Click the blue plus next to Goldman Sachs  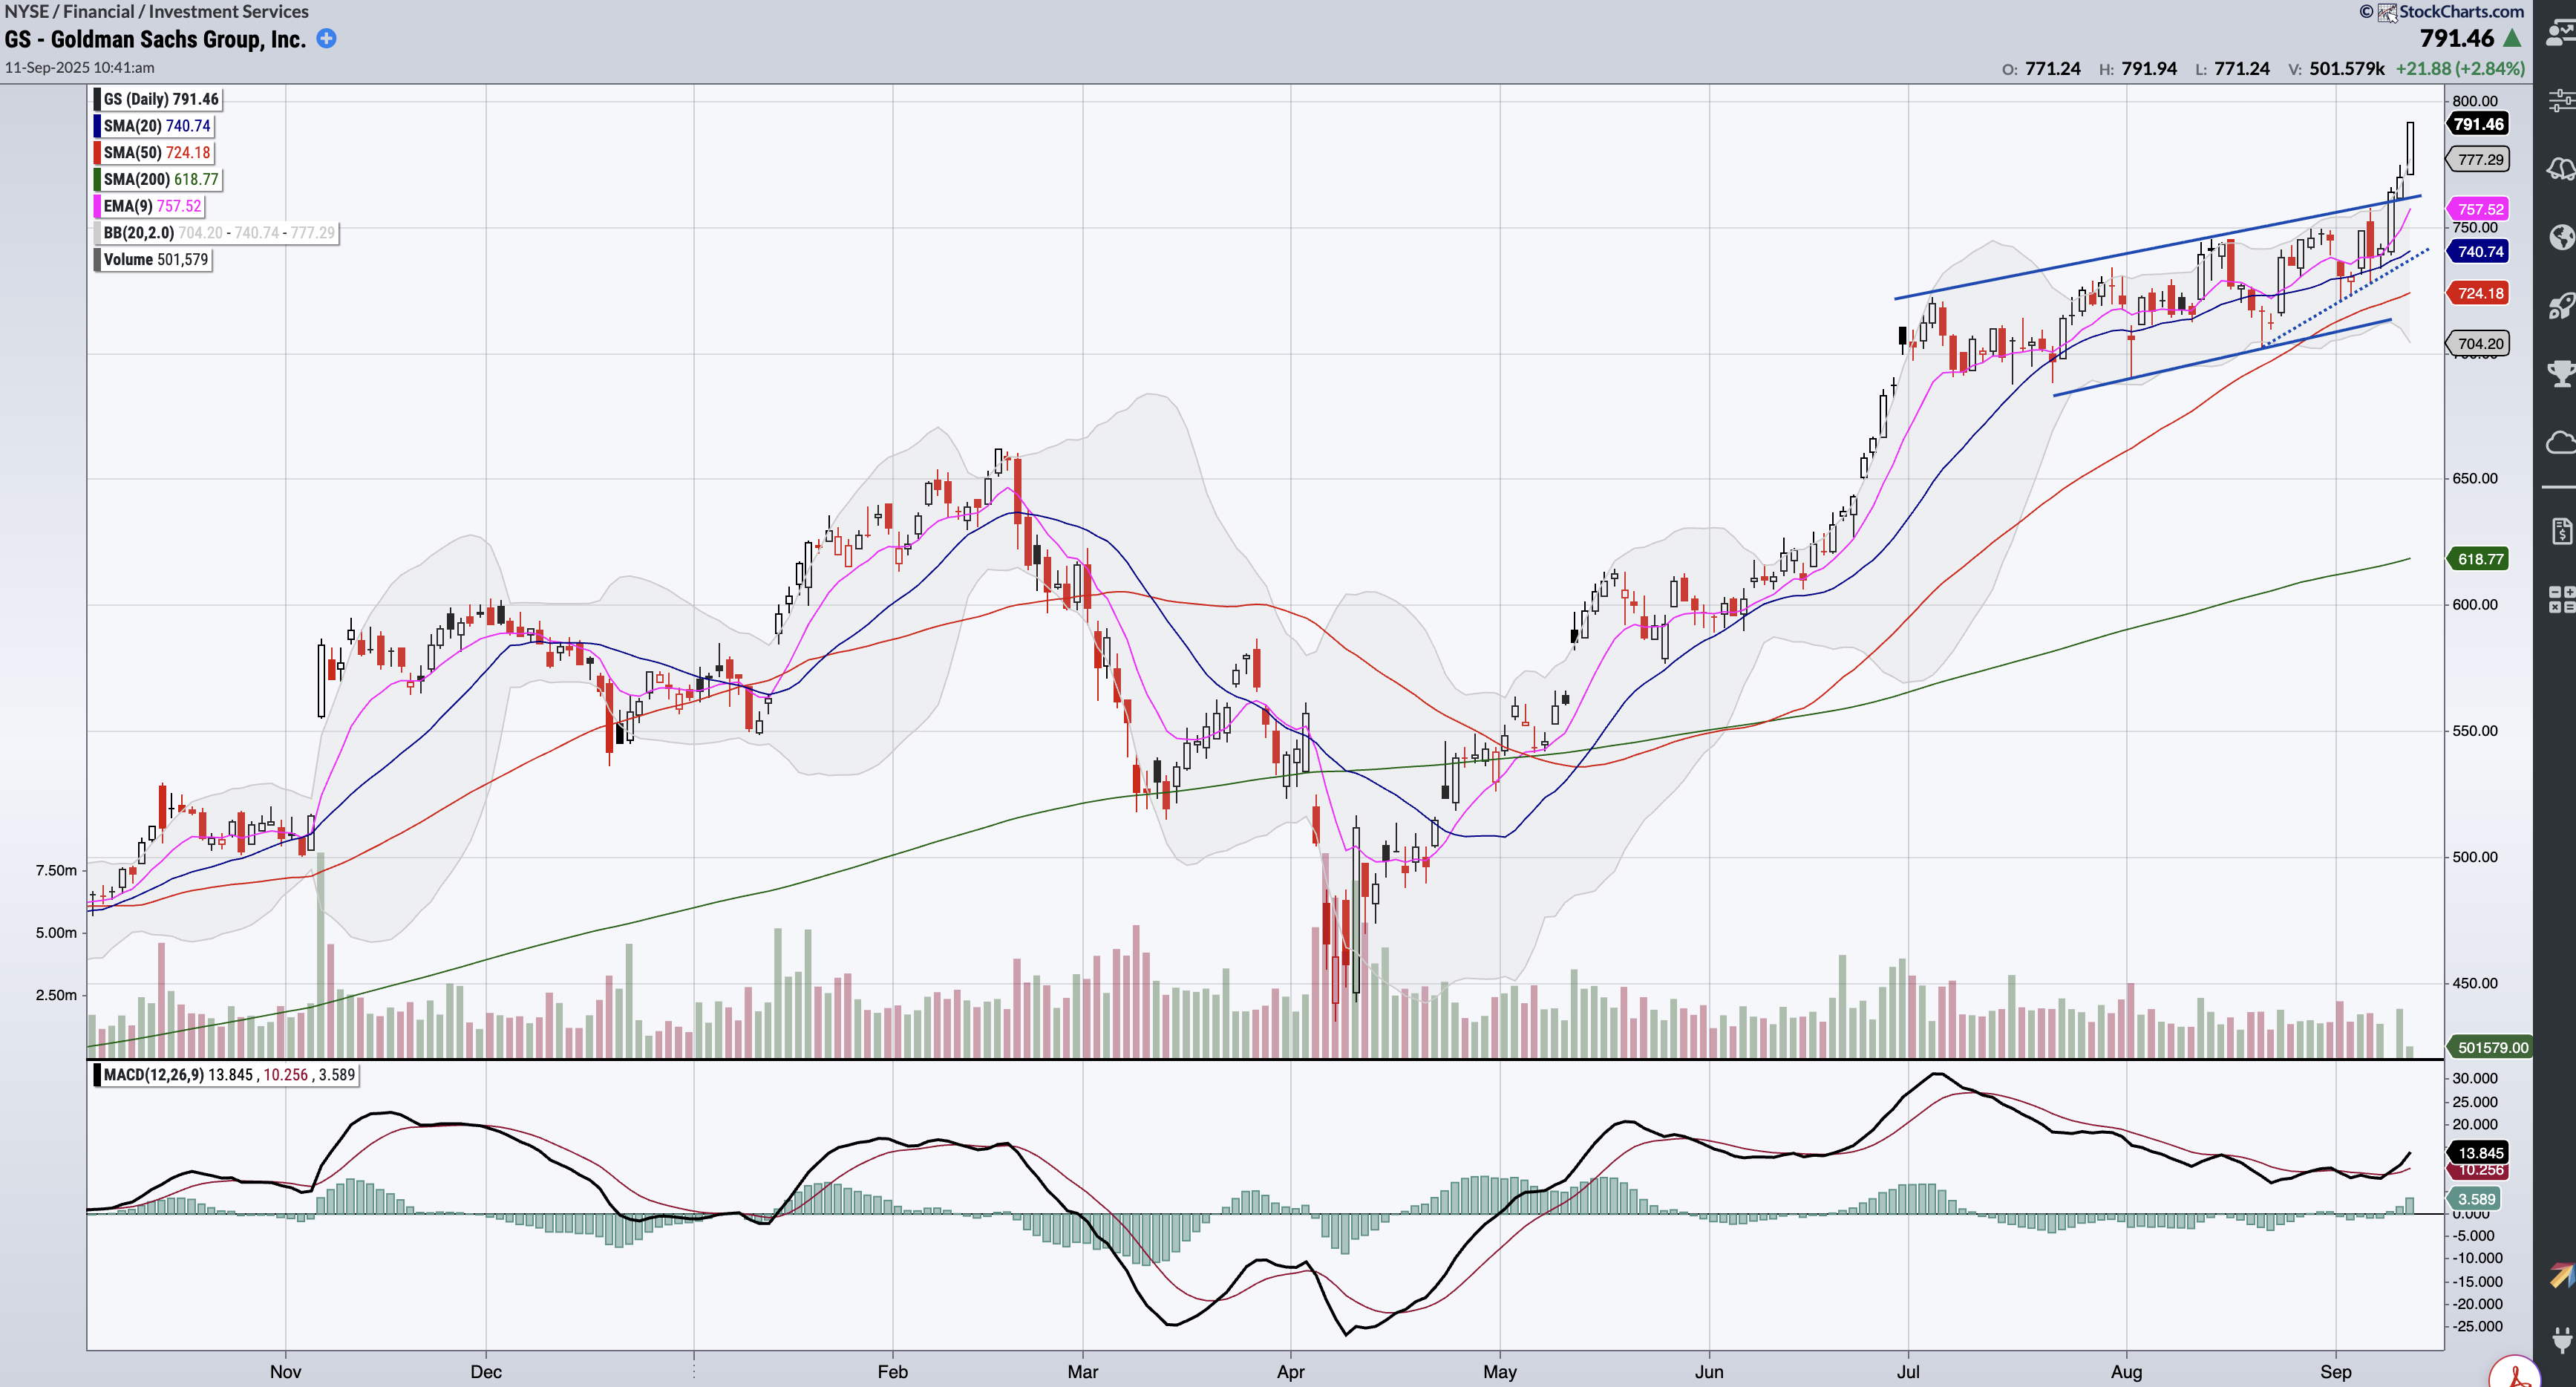click(326, 38)
